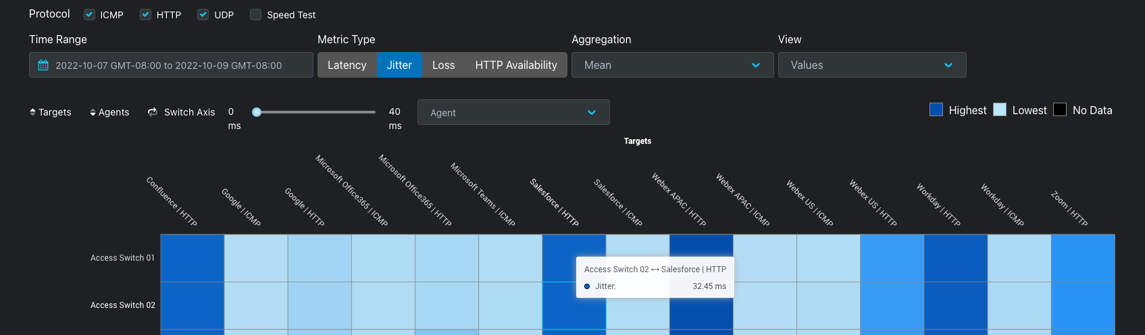Click Access Switch 02 Webex US HTTP cell
Viewport: 1145px width, 335px height.
pos(892,305)
